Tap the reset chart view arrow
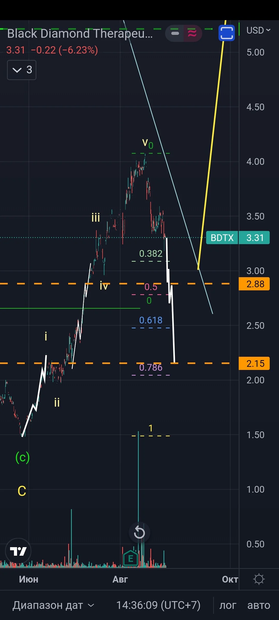279x620 pixels. 139,532
